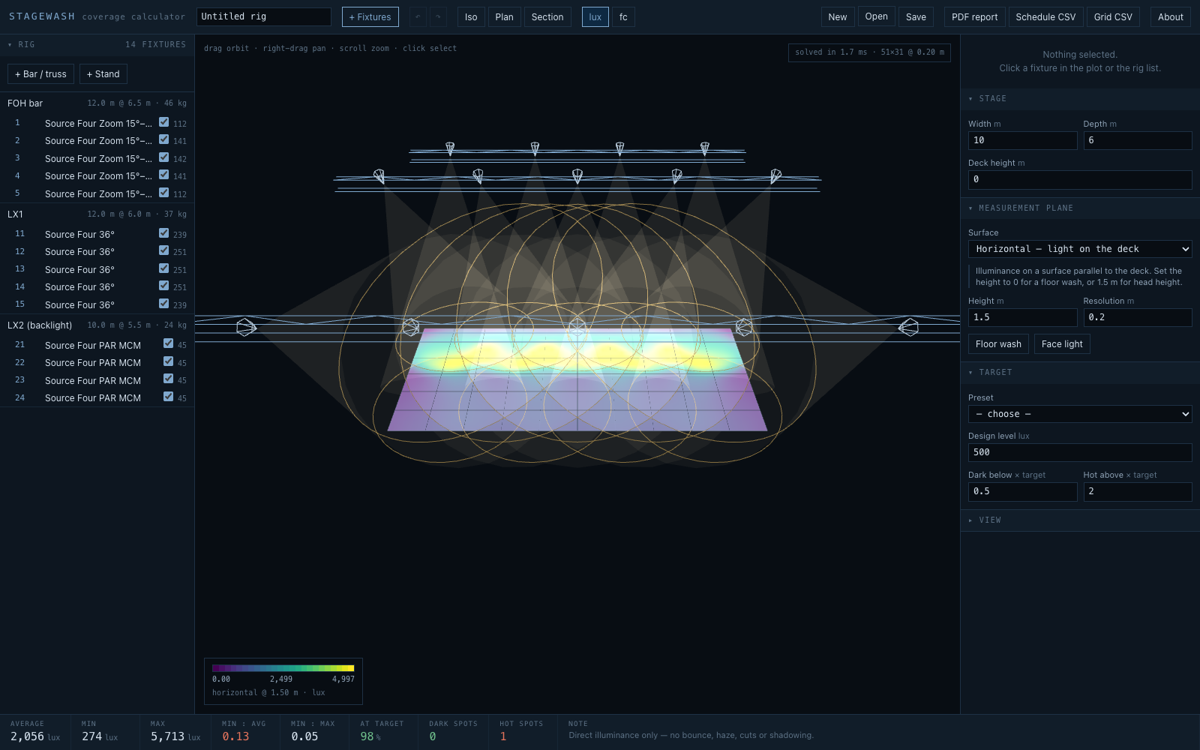Apply the Face light preset
The image size is (1200, 750).
[1062, 344]
